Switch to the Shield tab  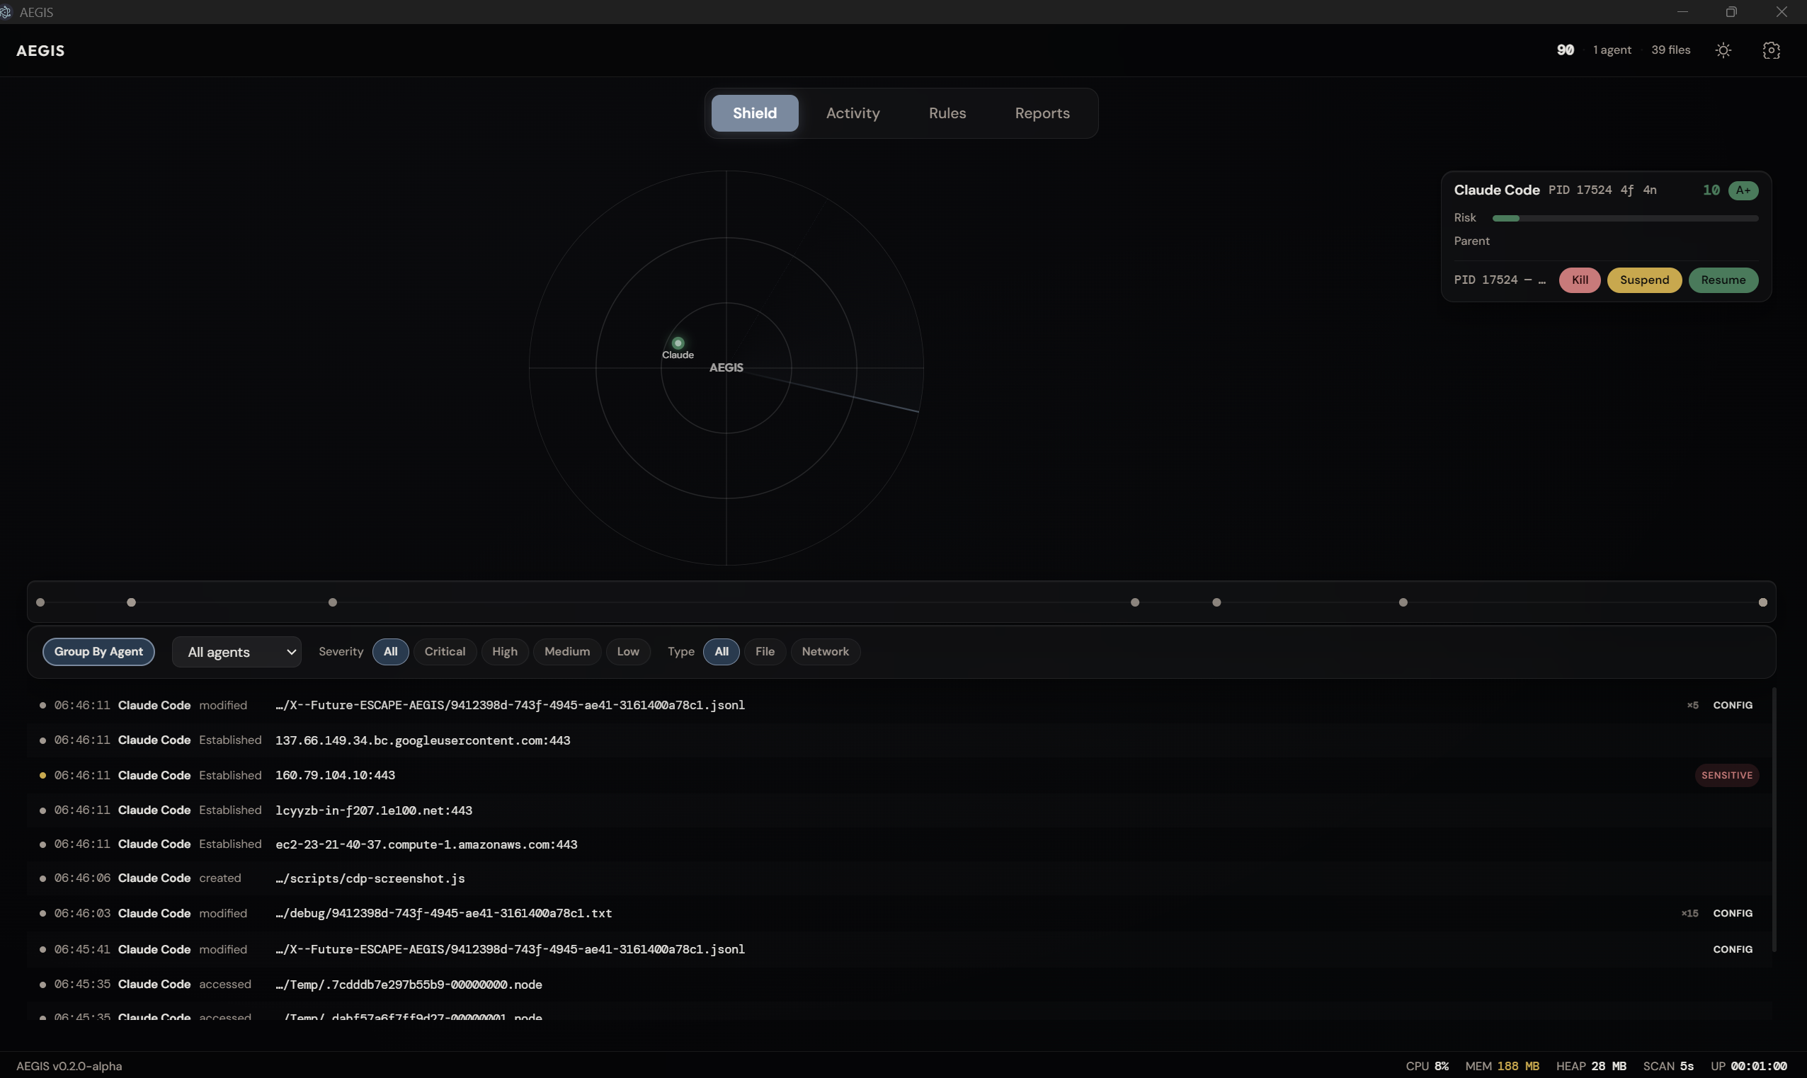(754, 113)
